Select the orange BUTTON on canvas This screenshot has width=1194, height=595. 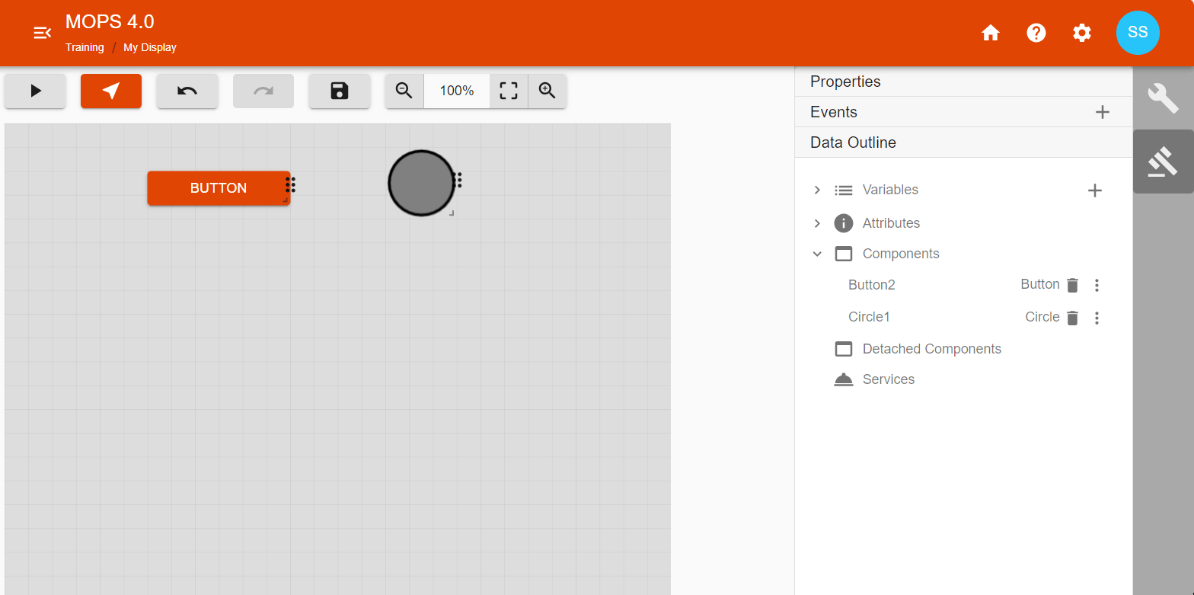point(218,188)
